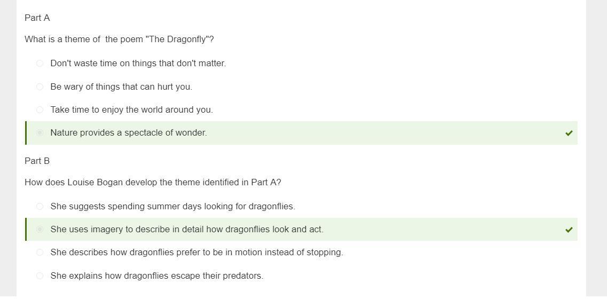
Task: Select radio for "Take time to enjoy the world"
Action: 40,109
